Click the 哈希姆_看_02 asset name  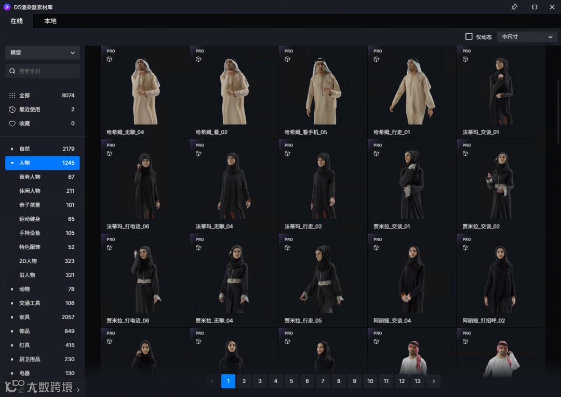coord(211,132)
